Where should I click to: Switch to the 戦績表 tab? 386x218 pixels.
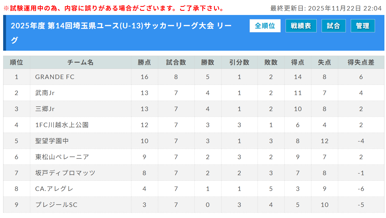[301, 26]
